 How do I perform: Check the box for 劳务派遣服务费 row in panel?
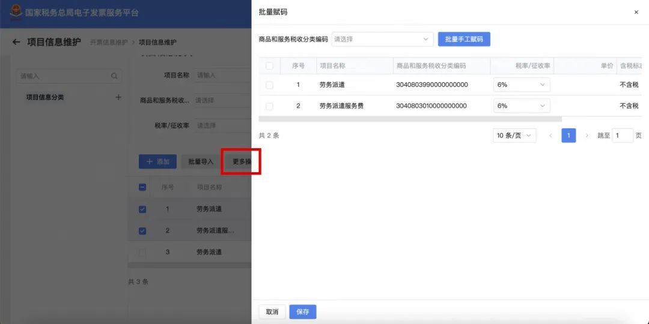[x=269, y=106]
